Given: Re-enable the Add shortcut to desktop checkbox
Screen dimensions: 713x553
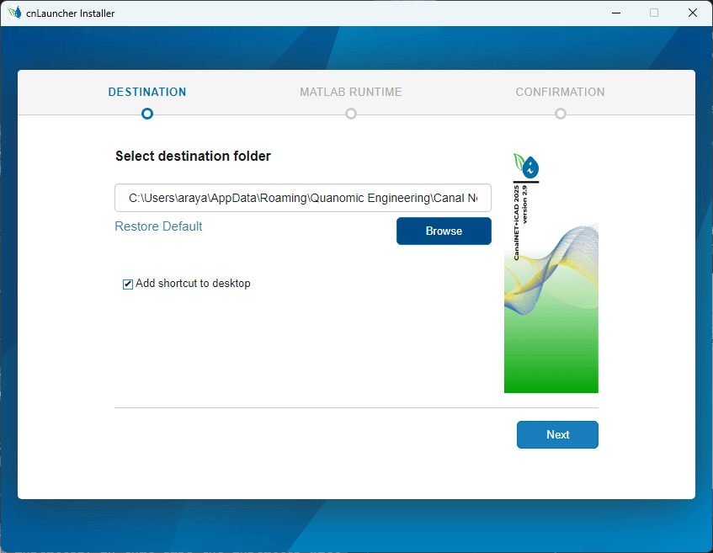Looking at the screenshot, I should [x=127, y=284].
